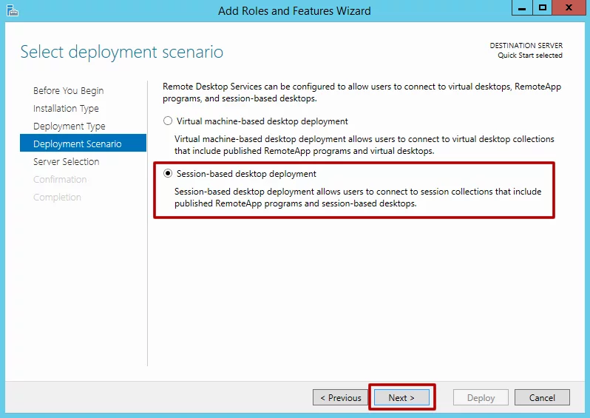Click the Virtual machine-based deployment description text
Image resolution: width=590 pixels, height=418 pixels.
pyautogui.click(x=364, y=145)
